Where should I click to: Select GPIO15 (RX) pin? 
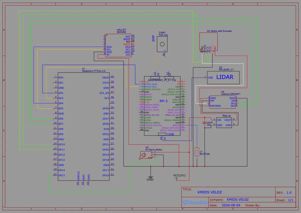(174, 92)
